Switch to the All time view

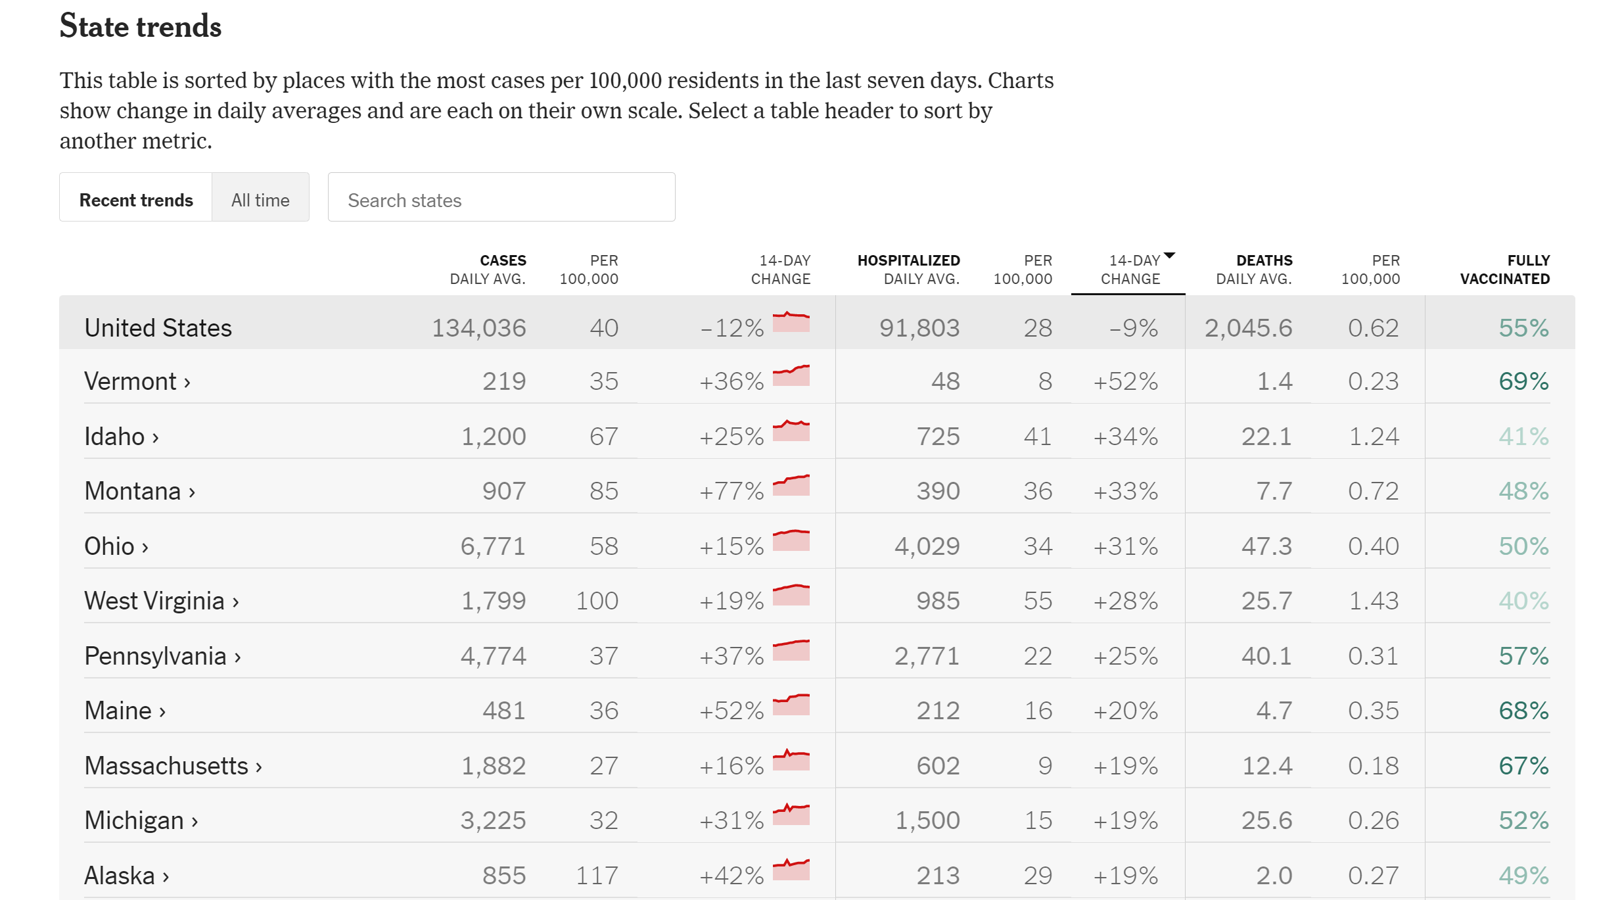(260, 200)
